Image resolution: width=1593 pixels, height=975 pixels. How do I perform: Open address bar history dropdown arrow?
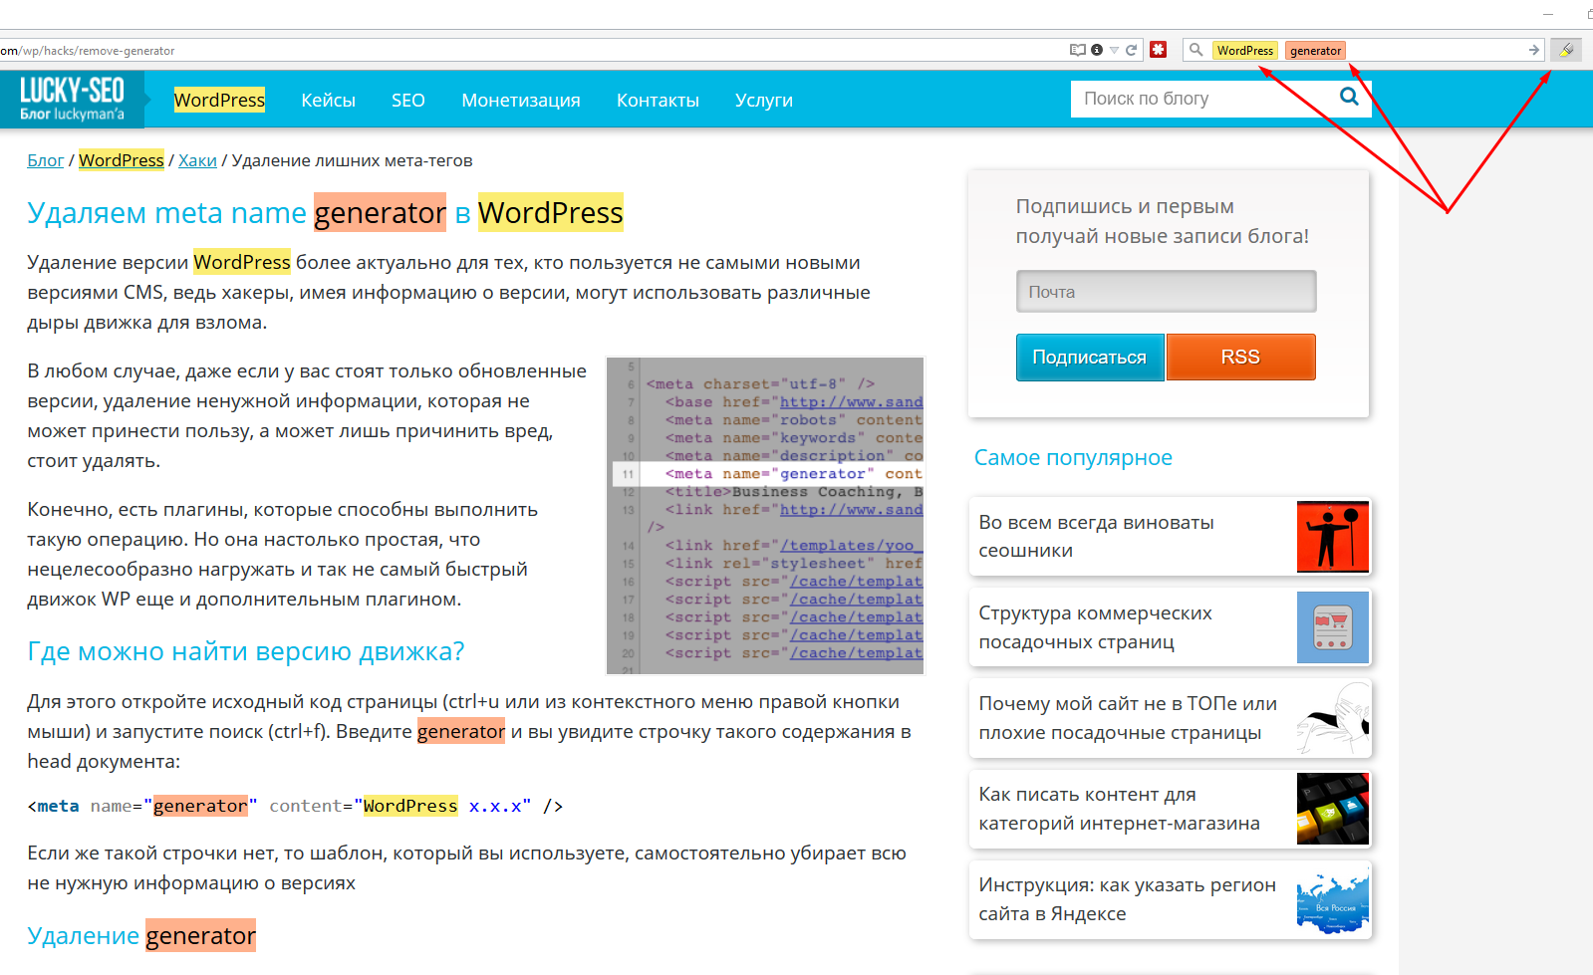pyautogui.click(x=1115, y=50)
